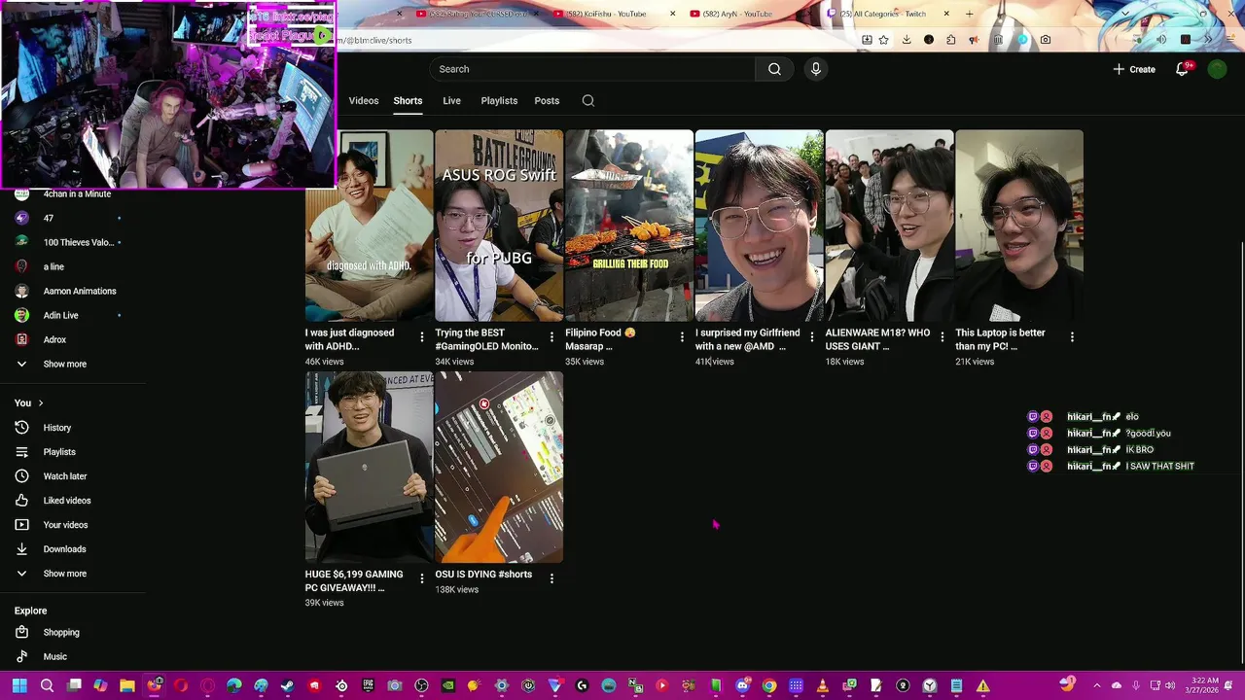Expand Show more under subscriptions list
This screenshot has height=700, width=1245.
click(64, 364)
